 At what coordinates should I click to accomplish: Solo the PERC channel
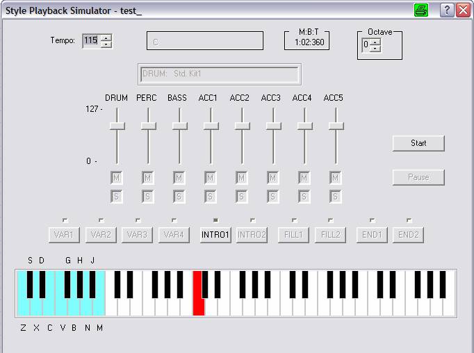[148, 197]
